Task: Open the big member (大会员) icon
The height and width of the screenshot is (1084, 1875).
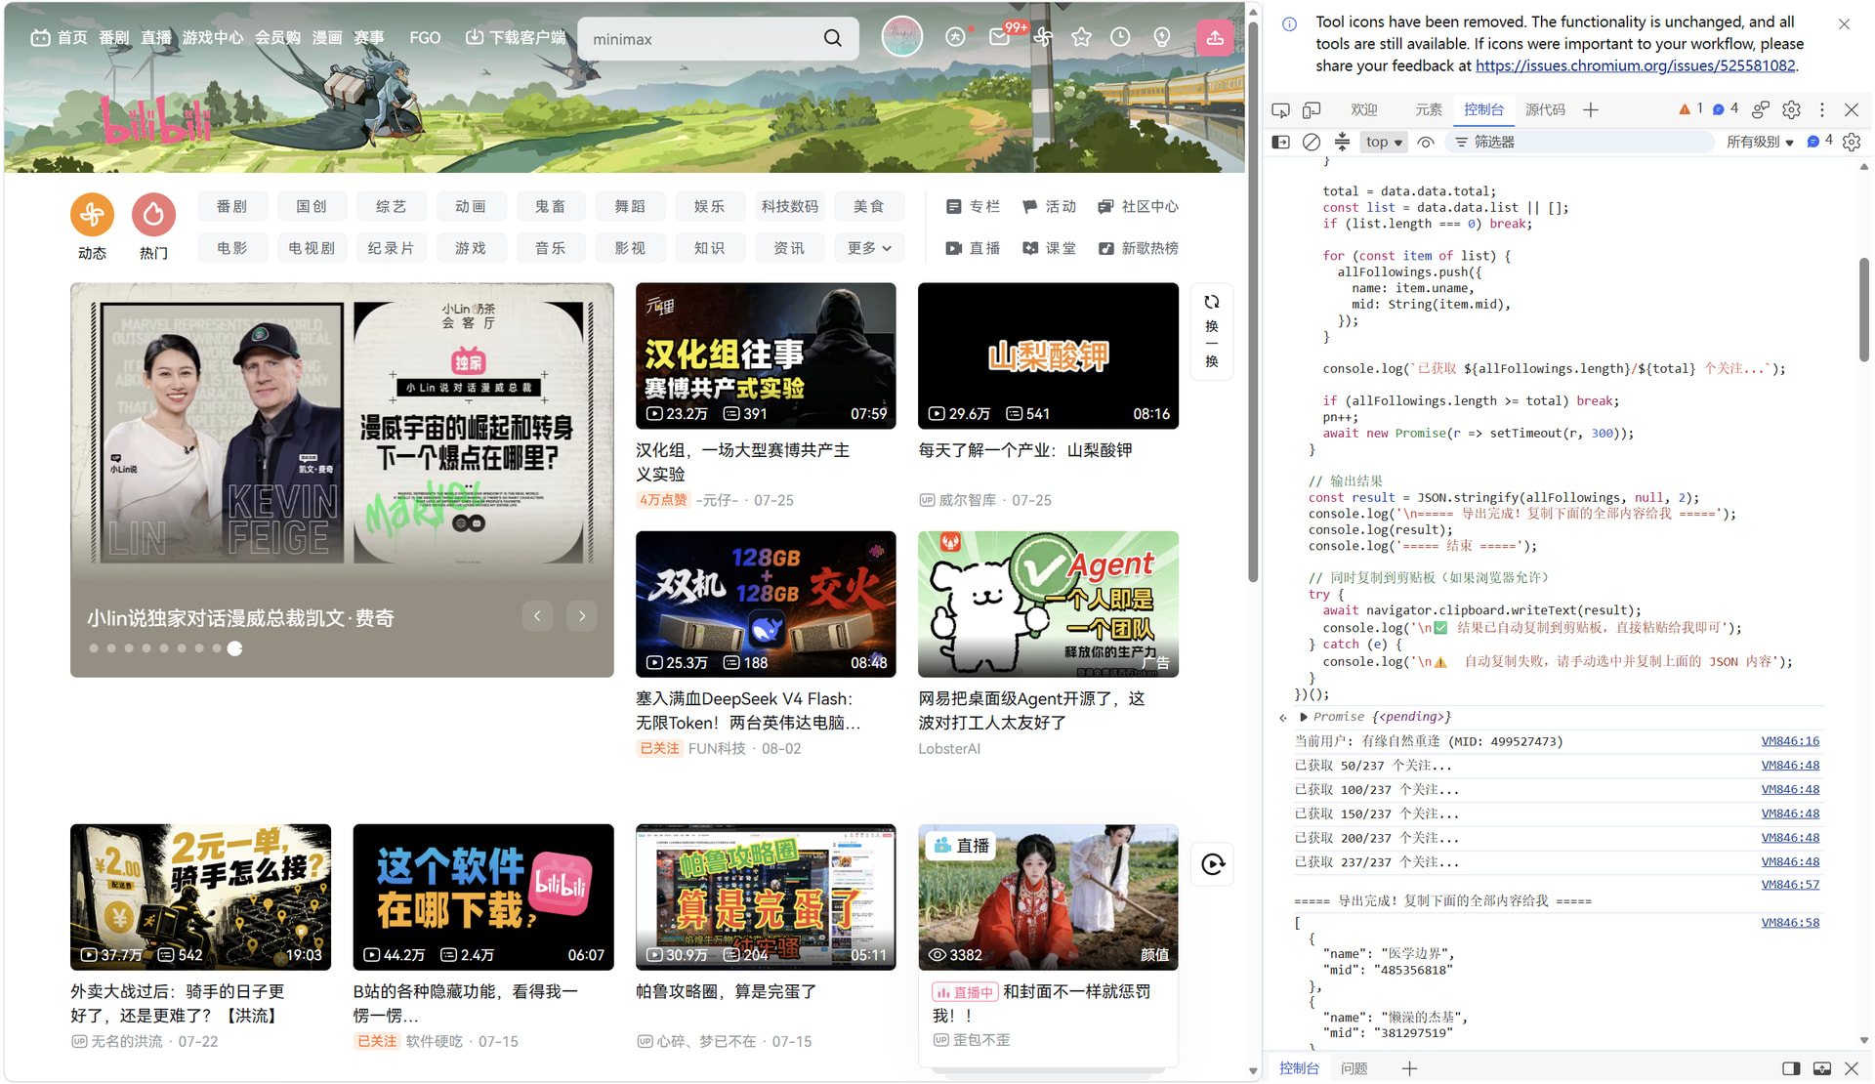Action: [x=955, y=37]
